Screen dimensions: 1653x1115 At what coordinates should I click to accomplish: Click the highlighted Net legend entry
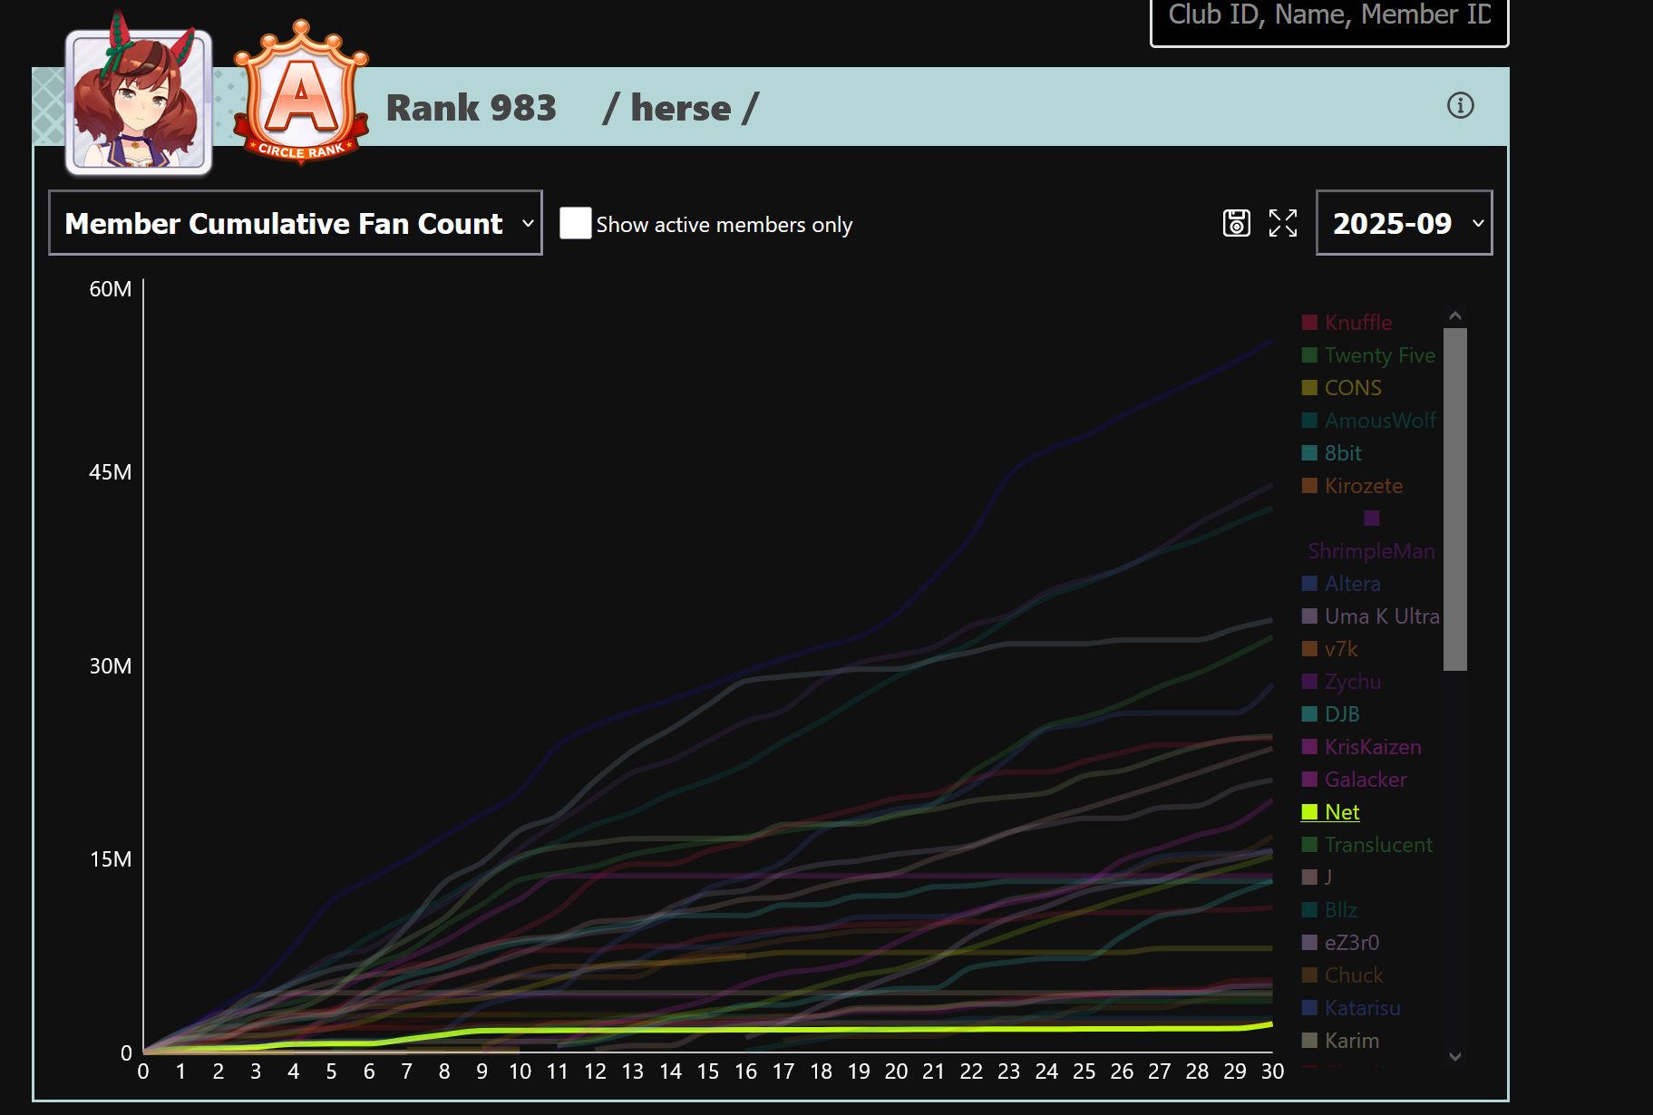click(1331, 812)
